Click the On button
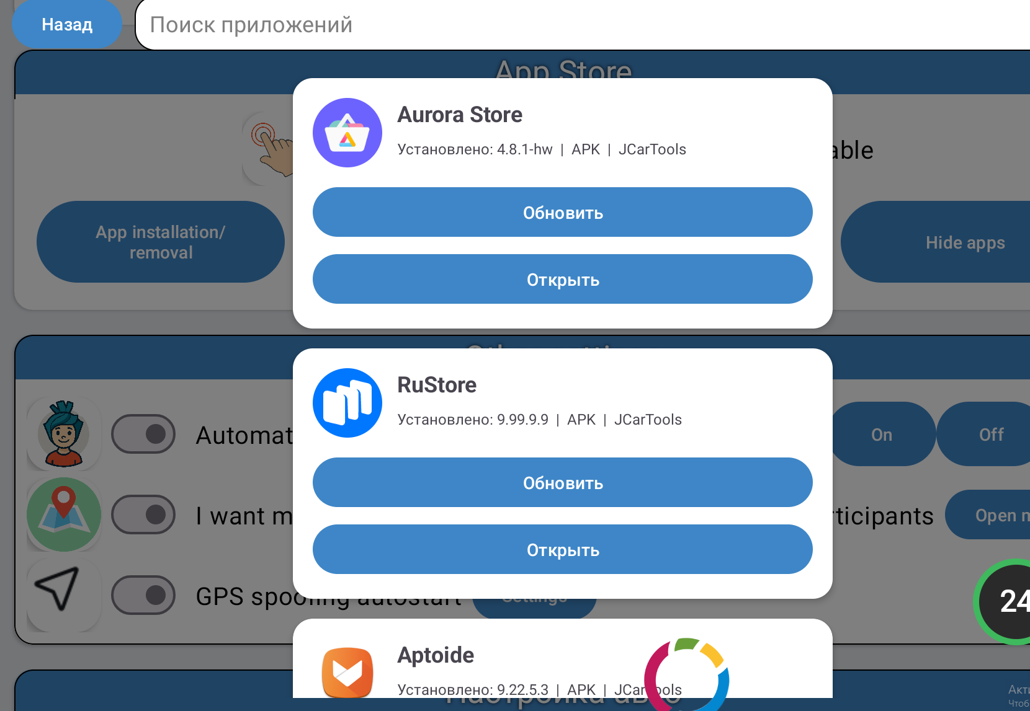 click(882, 434)
